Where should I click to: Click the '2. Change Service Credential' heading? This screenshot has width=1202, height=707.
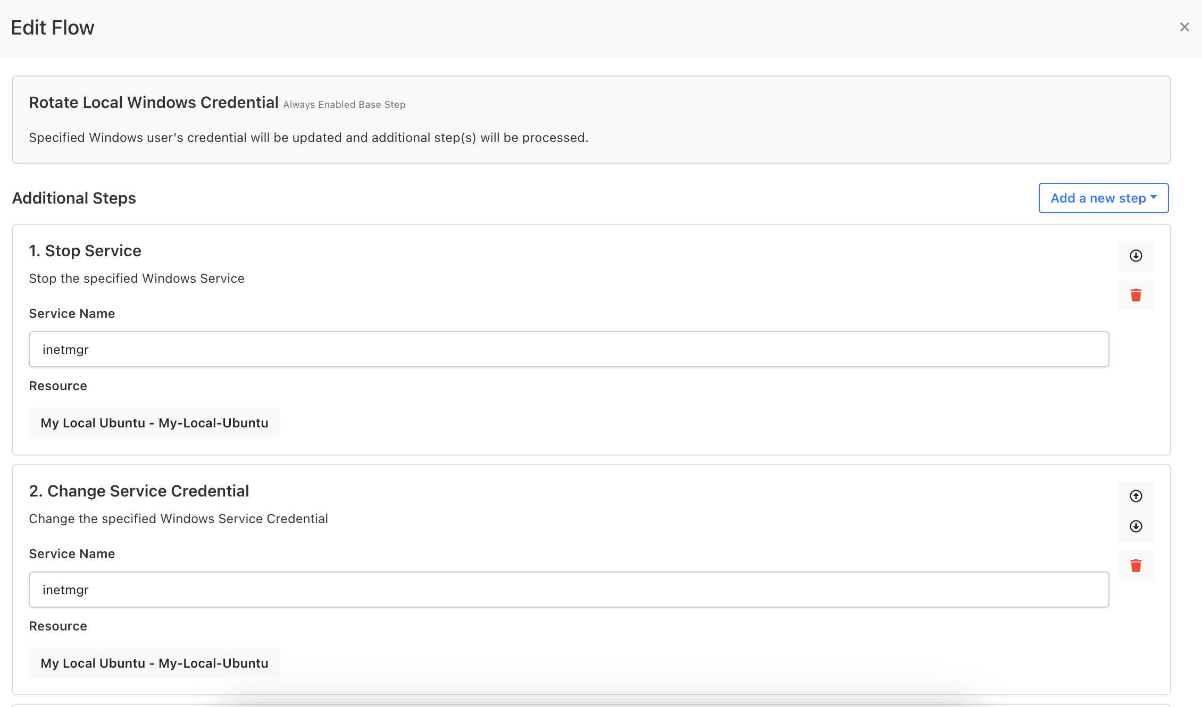click(139, 491)
